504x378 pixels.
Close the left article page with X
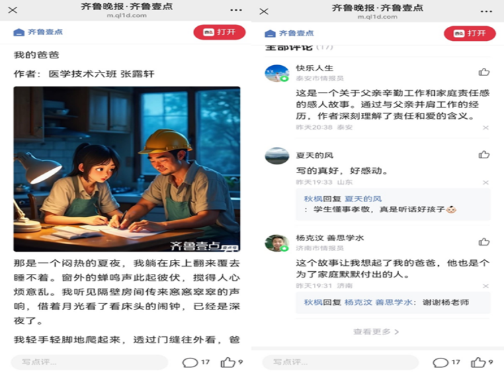[13, 10]
